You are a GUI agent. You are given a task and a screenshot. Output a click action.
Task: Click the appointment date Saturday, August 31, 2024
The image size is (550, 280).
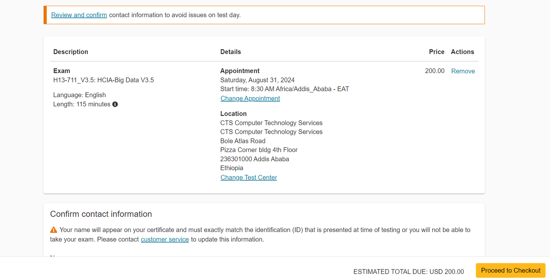point(257,80)
